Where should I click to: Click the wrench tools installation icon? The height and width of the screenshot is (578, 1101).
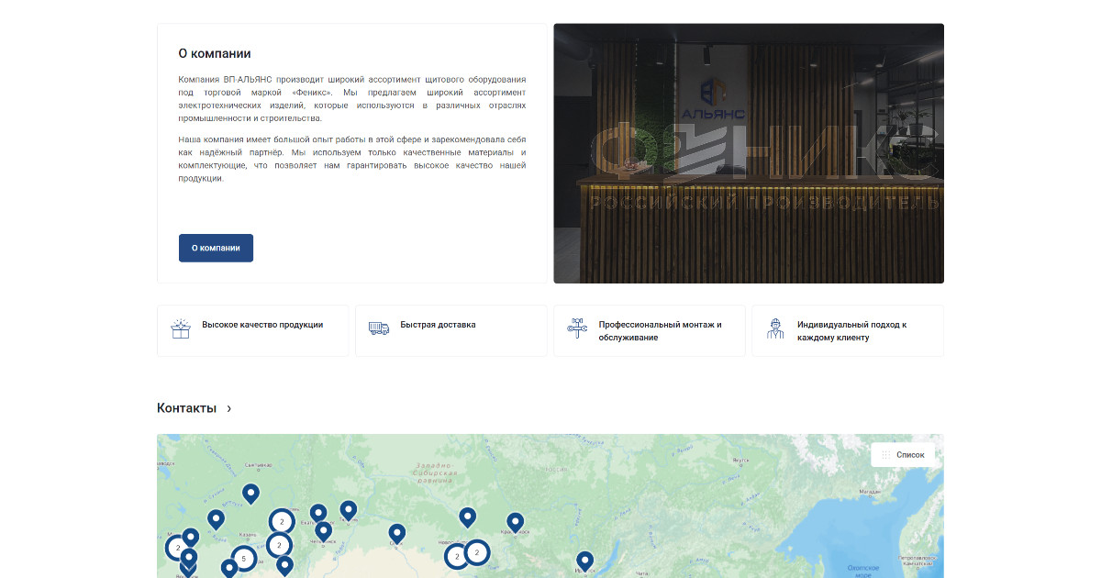coord(577,329)
